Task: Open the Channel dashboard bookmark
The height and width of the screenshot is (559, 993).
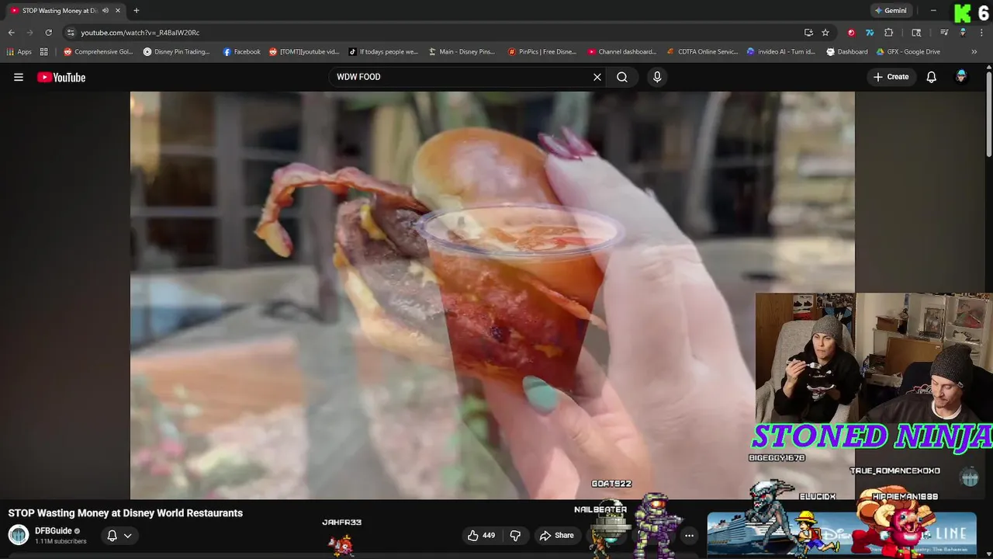Action: click(622, 52)
